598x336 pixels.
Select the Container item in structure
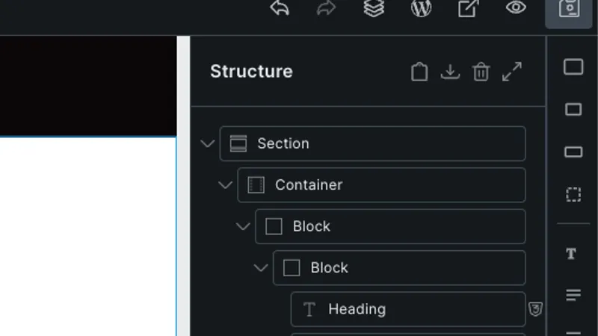pos(381,185)
